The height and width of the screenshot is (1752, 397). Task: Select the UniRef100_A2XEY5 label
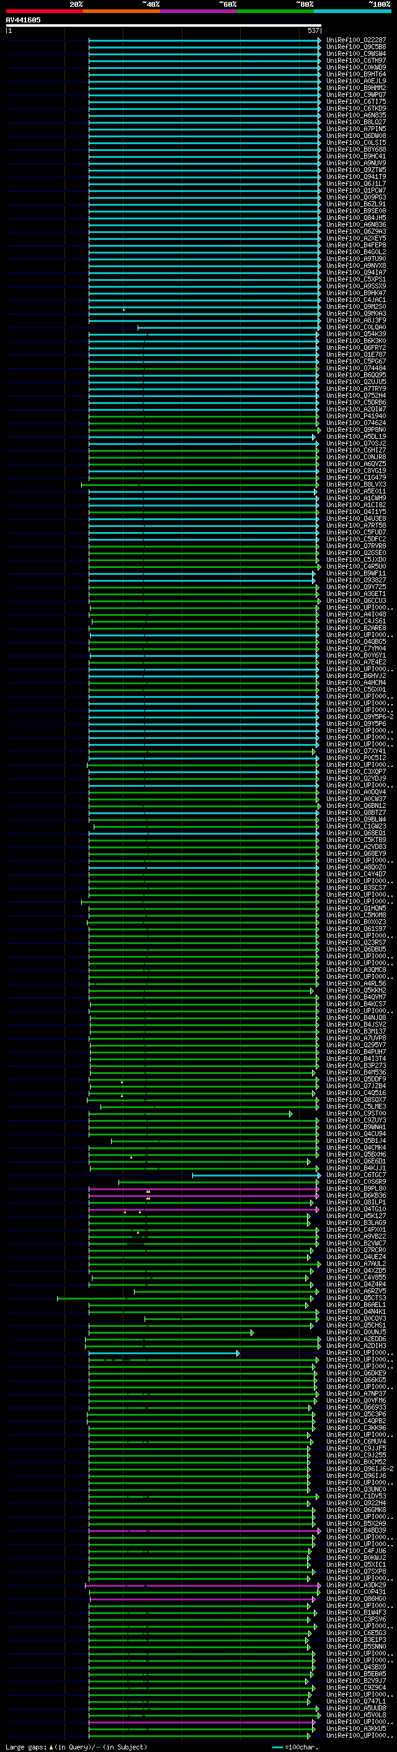click(x=356, y=238)
